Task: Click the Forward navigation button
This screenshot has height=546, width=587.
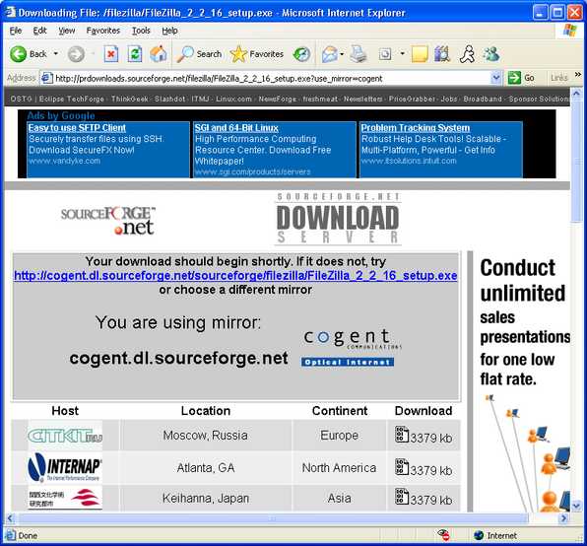Action: (x=76, y=54)
